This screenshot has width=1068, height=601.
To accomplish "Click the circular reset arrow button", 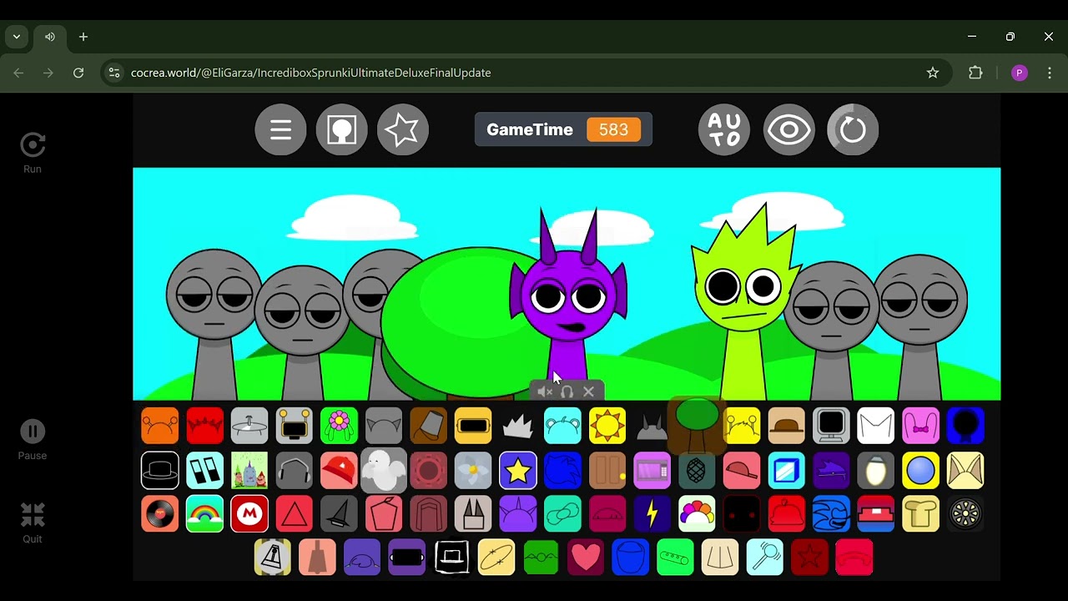I will 853,129.
